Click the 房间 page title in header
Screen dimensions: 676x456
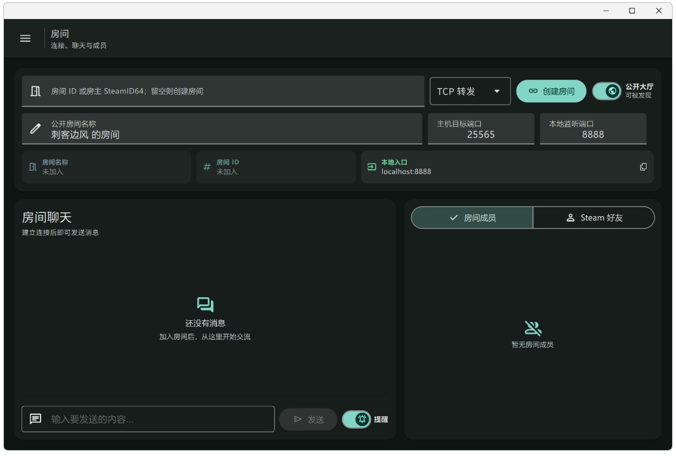[x=59, y=34]
